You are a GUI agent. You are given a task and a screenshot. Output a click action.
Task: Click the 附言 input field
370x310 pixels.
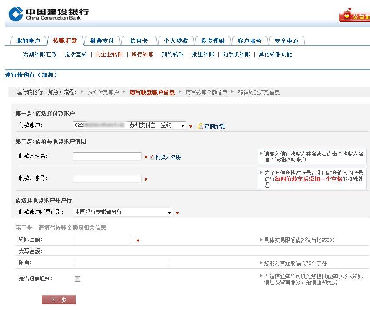coord(122,263)
